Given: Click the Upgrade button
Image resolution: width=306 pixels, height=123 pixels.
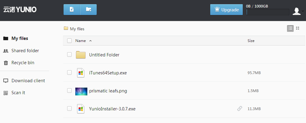Looking at the screenshot, I should [226, 10].
